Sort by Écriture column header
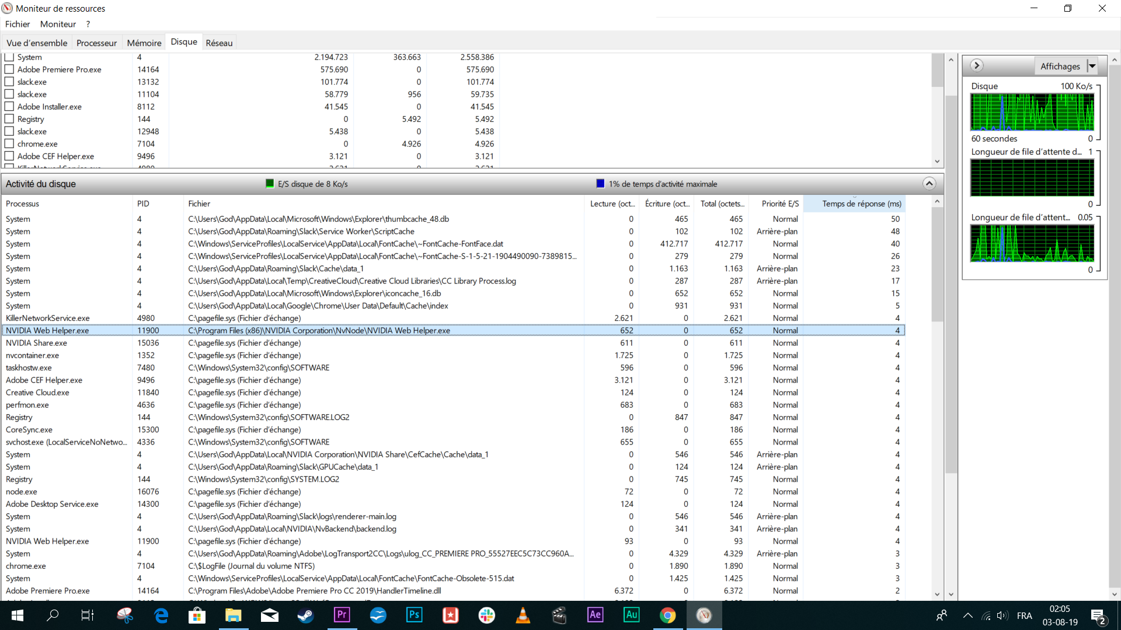Screen dimensions: 1121x630 (x=667, y=204)
